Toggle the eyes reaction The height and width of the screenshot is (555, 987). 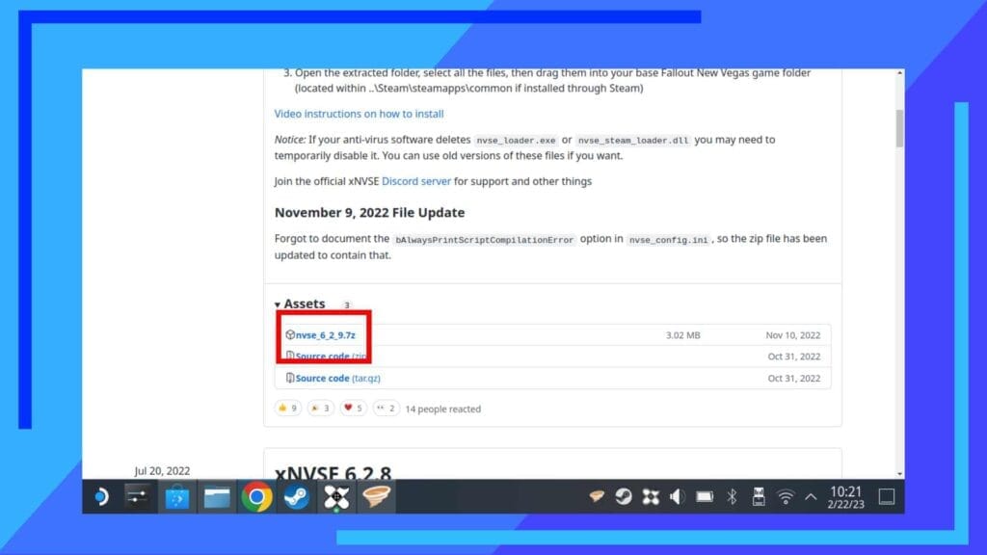(386, 409)
